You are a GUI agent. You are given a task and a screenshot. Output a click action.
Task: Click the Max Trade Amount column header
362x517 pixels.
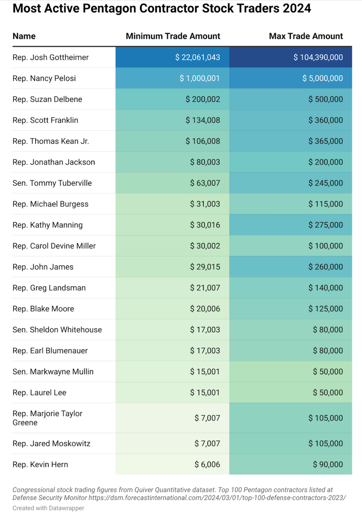pos(306,36)
